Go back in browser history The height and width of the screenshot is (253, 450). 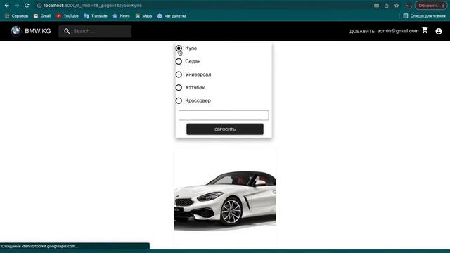7,6
